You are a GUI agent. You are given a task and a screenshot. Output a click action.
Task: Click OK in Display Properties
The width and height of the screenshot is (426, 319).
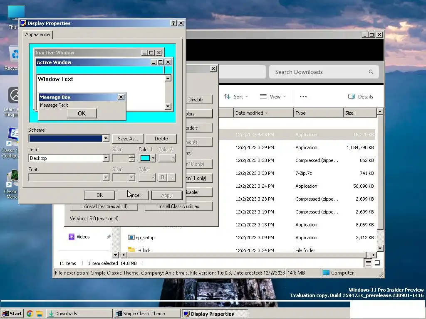coord(99,195)
